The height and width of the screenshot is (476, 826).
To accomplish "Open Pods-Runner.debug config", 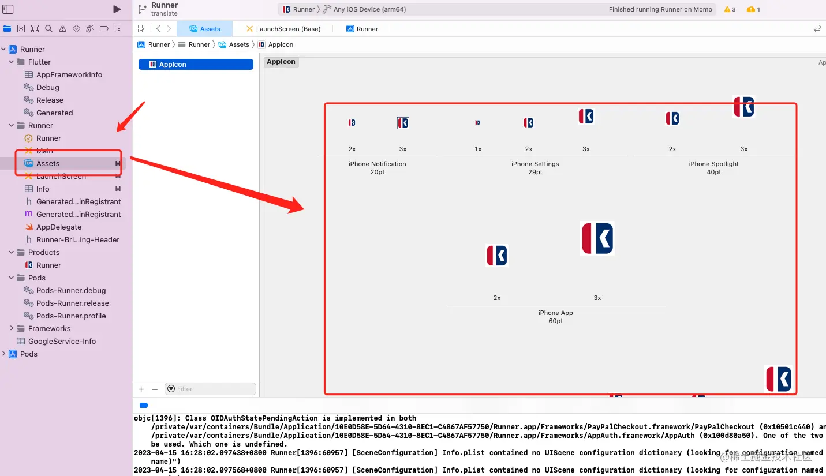I will tap(65, 290).
